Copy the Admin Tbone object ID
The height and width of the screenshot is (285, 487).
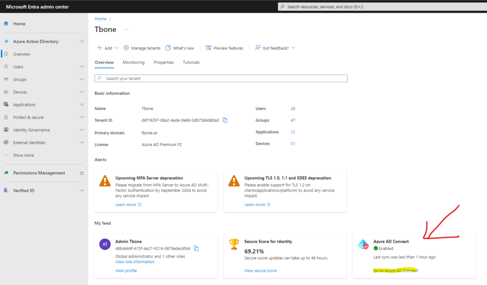196,248
